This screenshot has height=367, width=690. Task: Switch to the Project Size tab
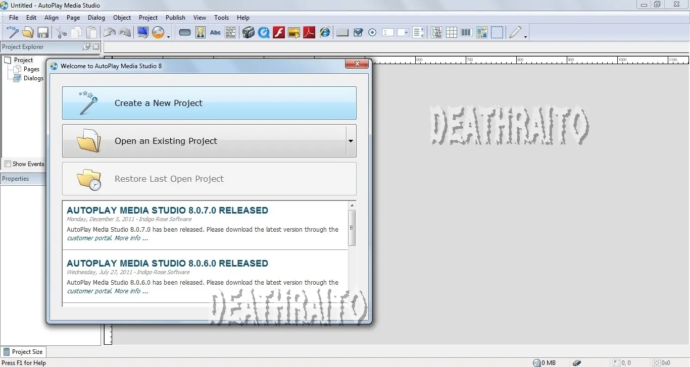pos(23,352)
